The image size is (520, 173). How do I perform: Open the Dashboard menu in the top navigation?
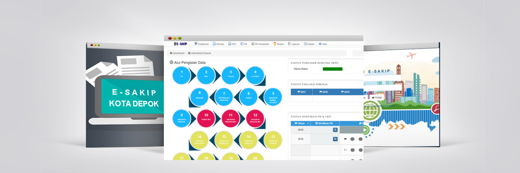(x=202, y=44)
